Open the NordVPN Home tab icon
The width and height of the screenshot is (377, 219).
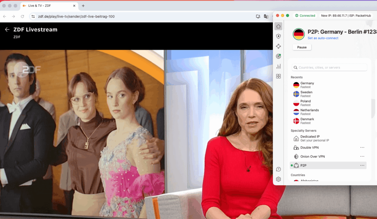(278, 26)
